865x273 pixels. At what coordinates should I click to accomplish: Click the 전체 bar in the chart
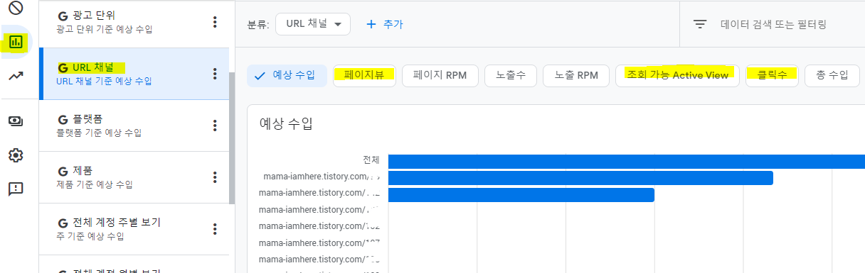coord(626,161)
